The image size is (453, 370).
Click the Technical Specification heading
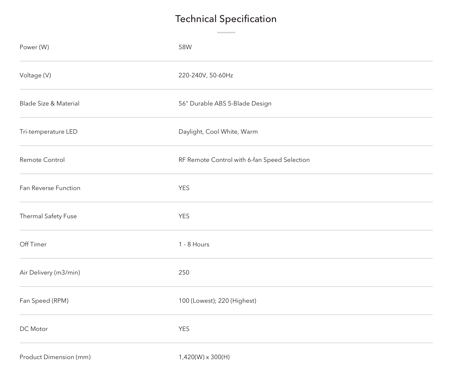pos(226,19)
